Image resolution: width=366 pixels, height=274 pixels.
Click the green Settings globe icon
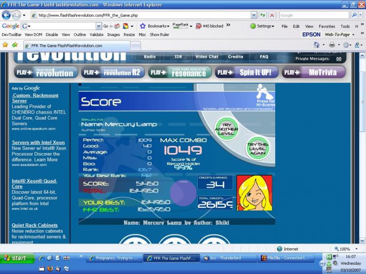(253, 26)
